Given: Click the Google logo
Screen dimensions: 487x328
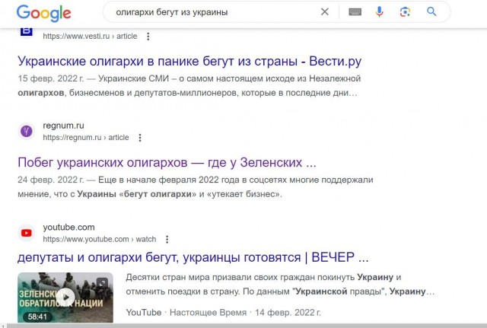Looking at the screenshot, I should pos(44,13).
